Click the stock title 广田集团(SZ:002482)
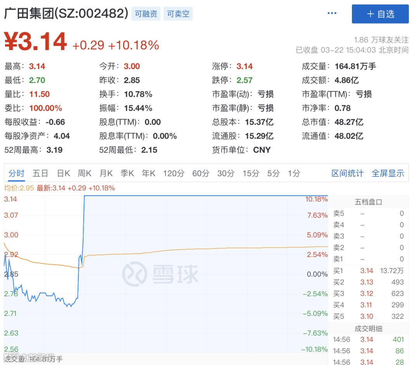Screen dimensions: 419x365 [x=66, y=13]
